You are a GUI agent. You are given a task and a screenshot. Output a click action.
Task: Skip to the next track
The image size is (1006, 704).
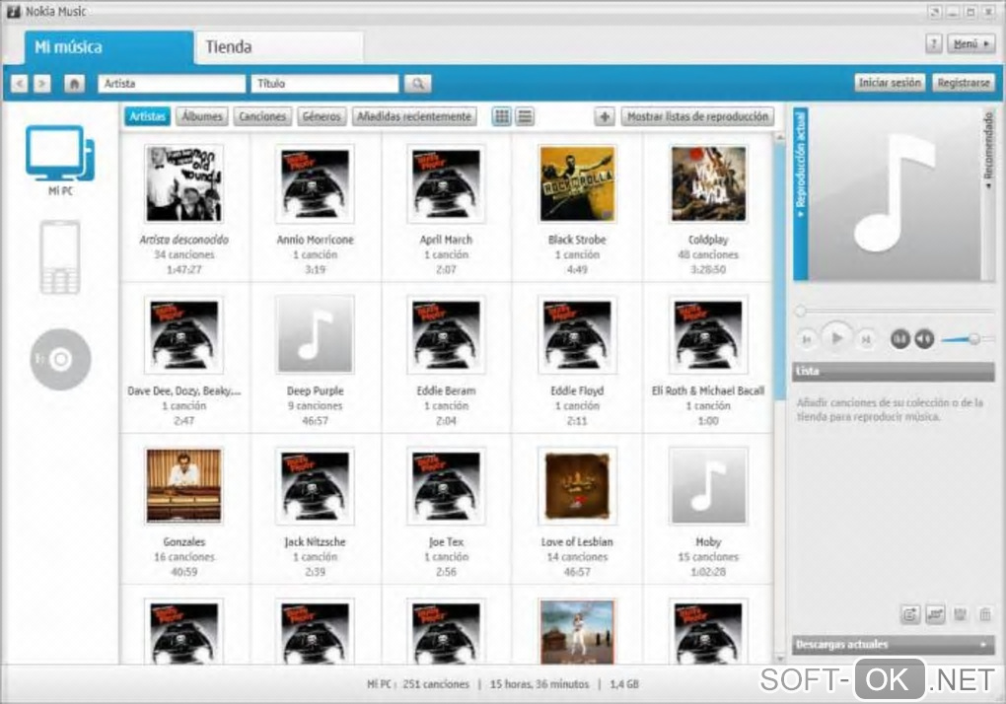coord(866,339)
